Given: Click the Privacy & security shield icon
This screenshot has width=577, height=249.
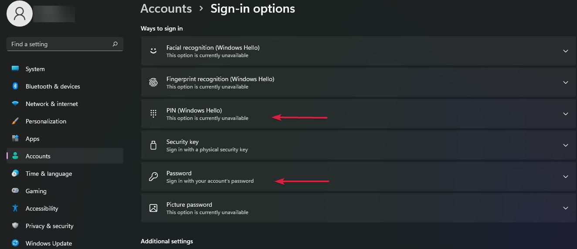Looking at the screenshot, I should pyautogui.click(x=15, y=226).
